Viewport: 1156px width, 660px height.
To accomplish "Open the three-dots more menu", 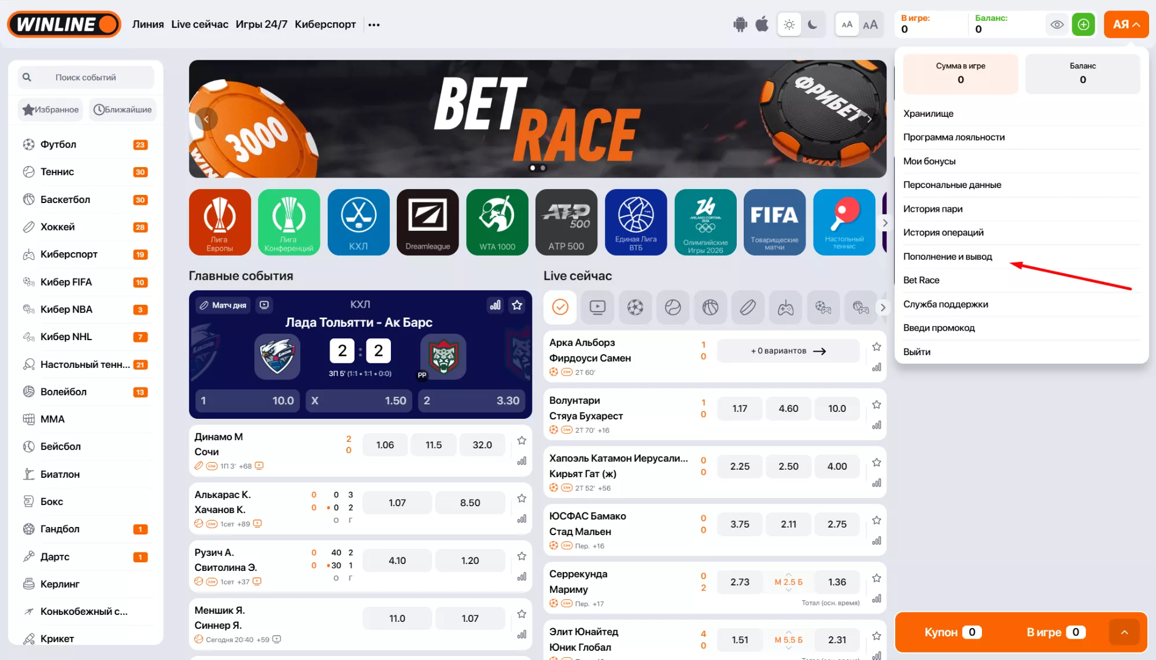I will click(374, 24).
